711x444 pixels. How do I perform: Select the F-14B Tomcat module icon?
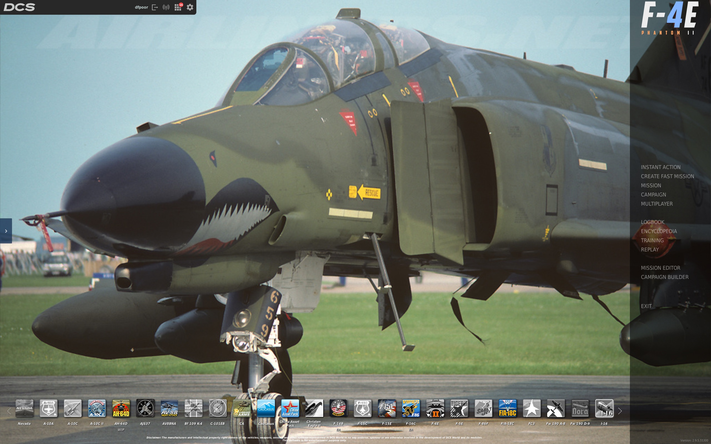338,408
